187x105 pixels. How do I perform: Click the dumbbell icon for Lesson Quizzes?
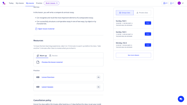pyautogui.click(x=38, y=87)
